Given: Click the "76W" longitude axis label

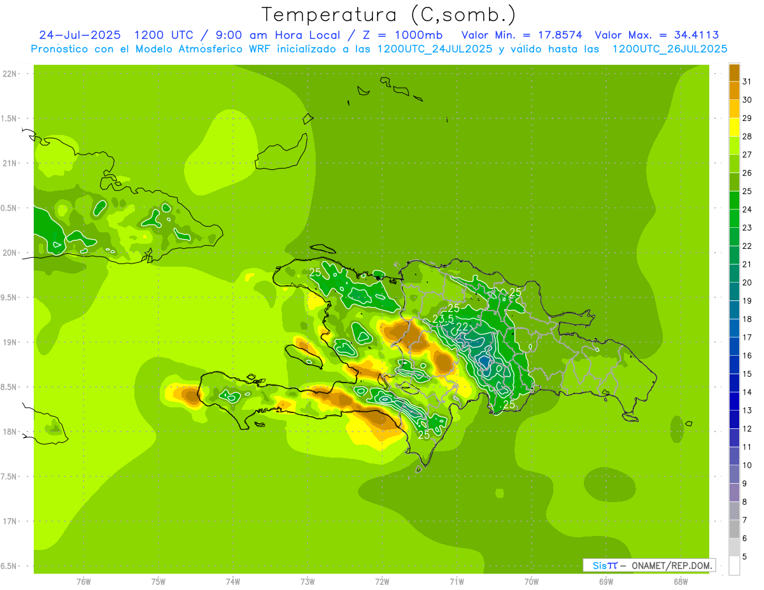Looking at the screenshot, I should [x=83, y=581].
